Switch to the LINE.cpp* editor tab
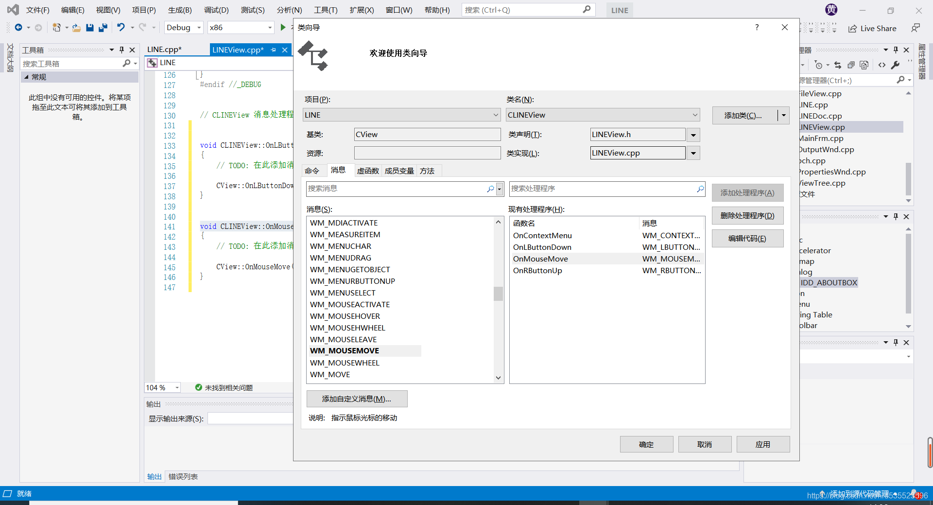Image resolution: width=933 pixels, height=505 pixels. (164, 50)
